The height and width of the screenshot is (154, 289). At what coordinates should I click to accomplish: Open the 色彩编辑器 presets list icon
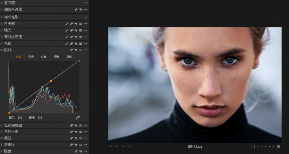[81, 125]
